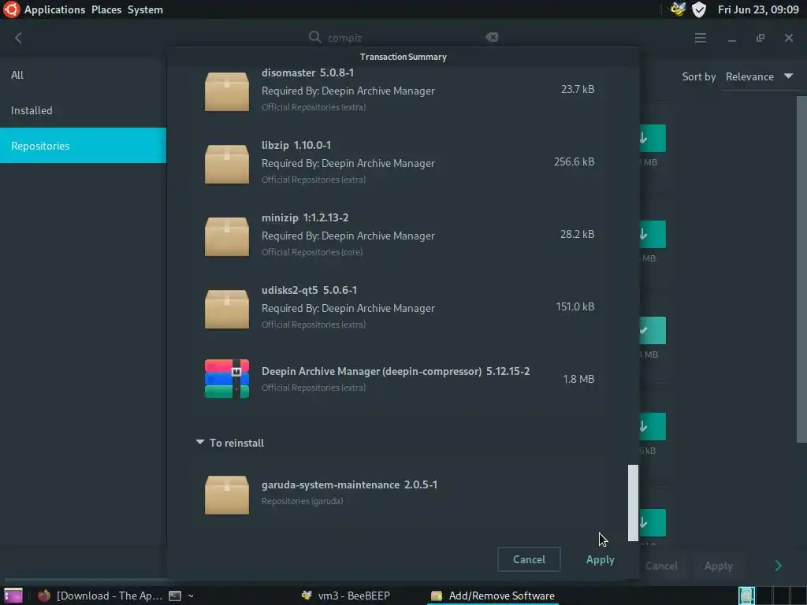This screenshot has width=807, height=605.
Task: Select libzip 1.10.0-1 text
Action: click(x=296, y=145)
